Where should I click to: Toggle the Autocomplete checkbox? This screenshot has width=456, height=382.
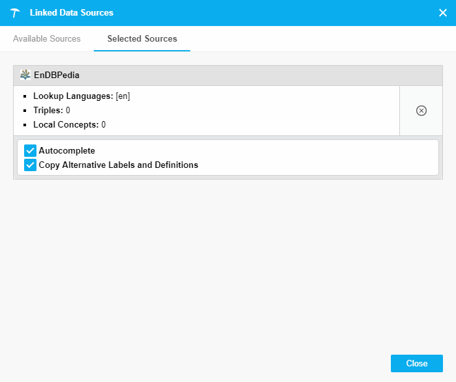tap(30, 151)
